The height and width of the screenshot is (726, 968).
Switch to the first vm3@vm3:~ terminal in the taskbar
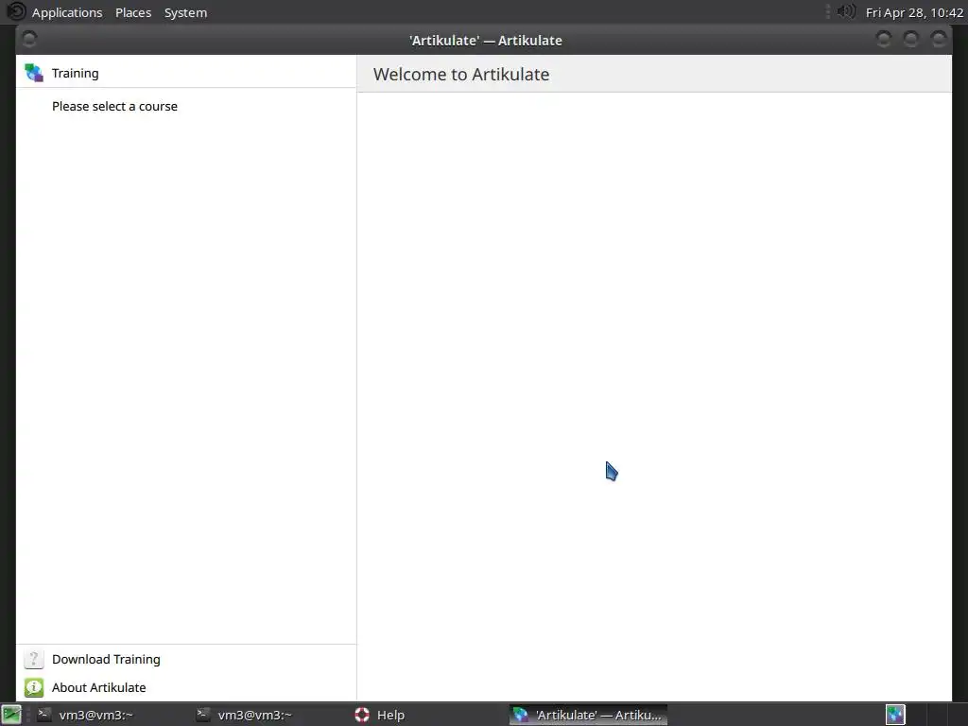click(86, 715)
